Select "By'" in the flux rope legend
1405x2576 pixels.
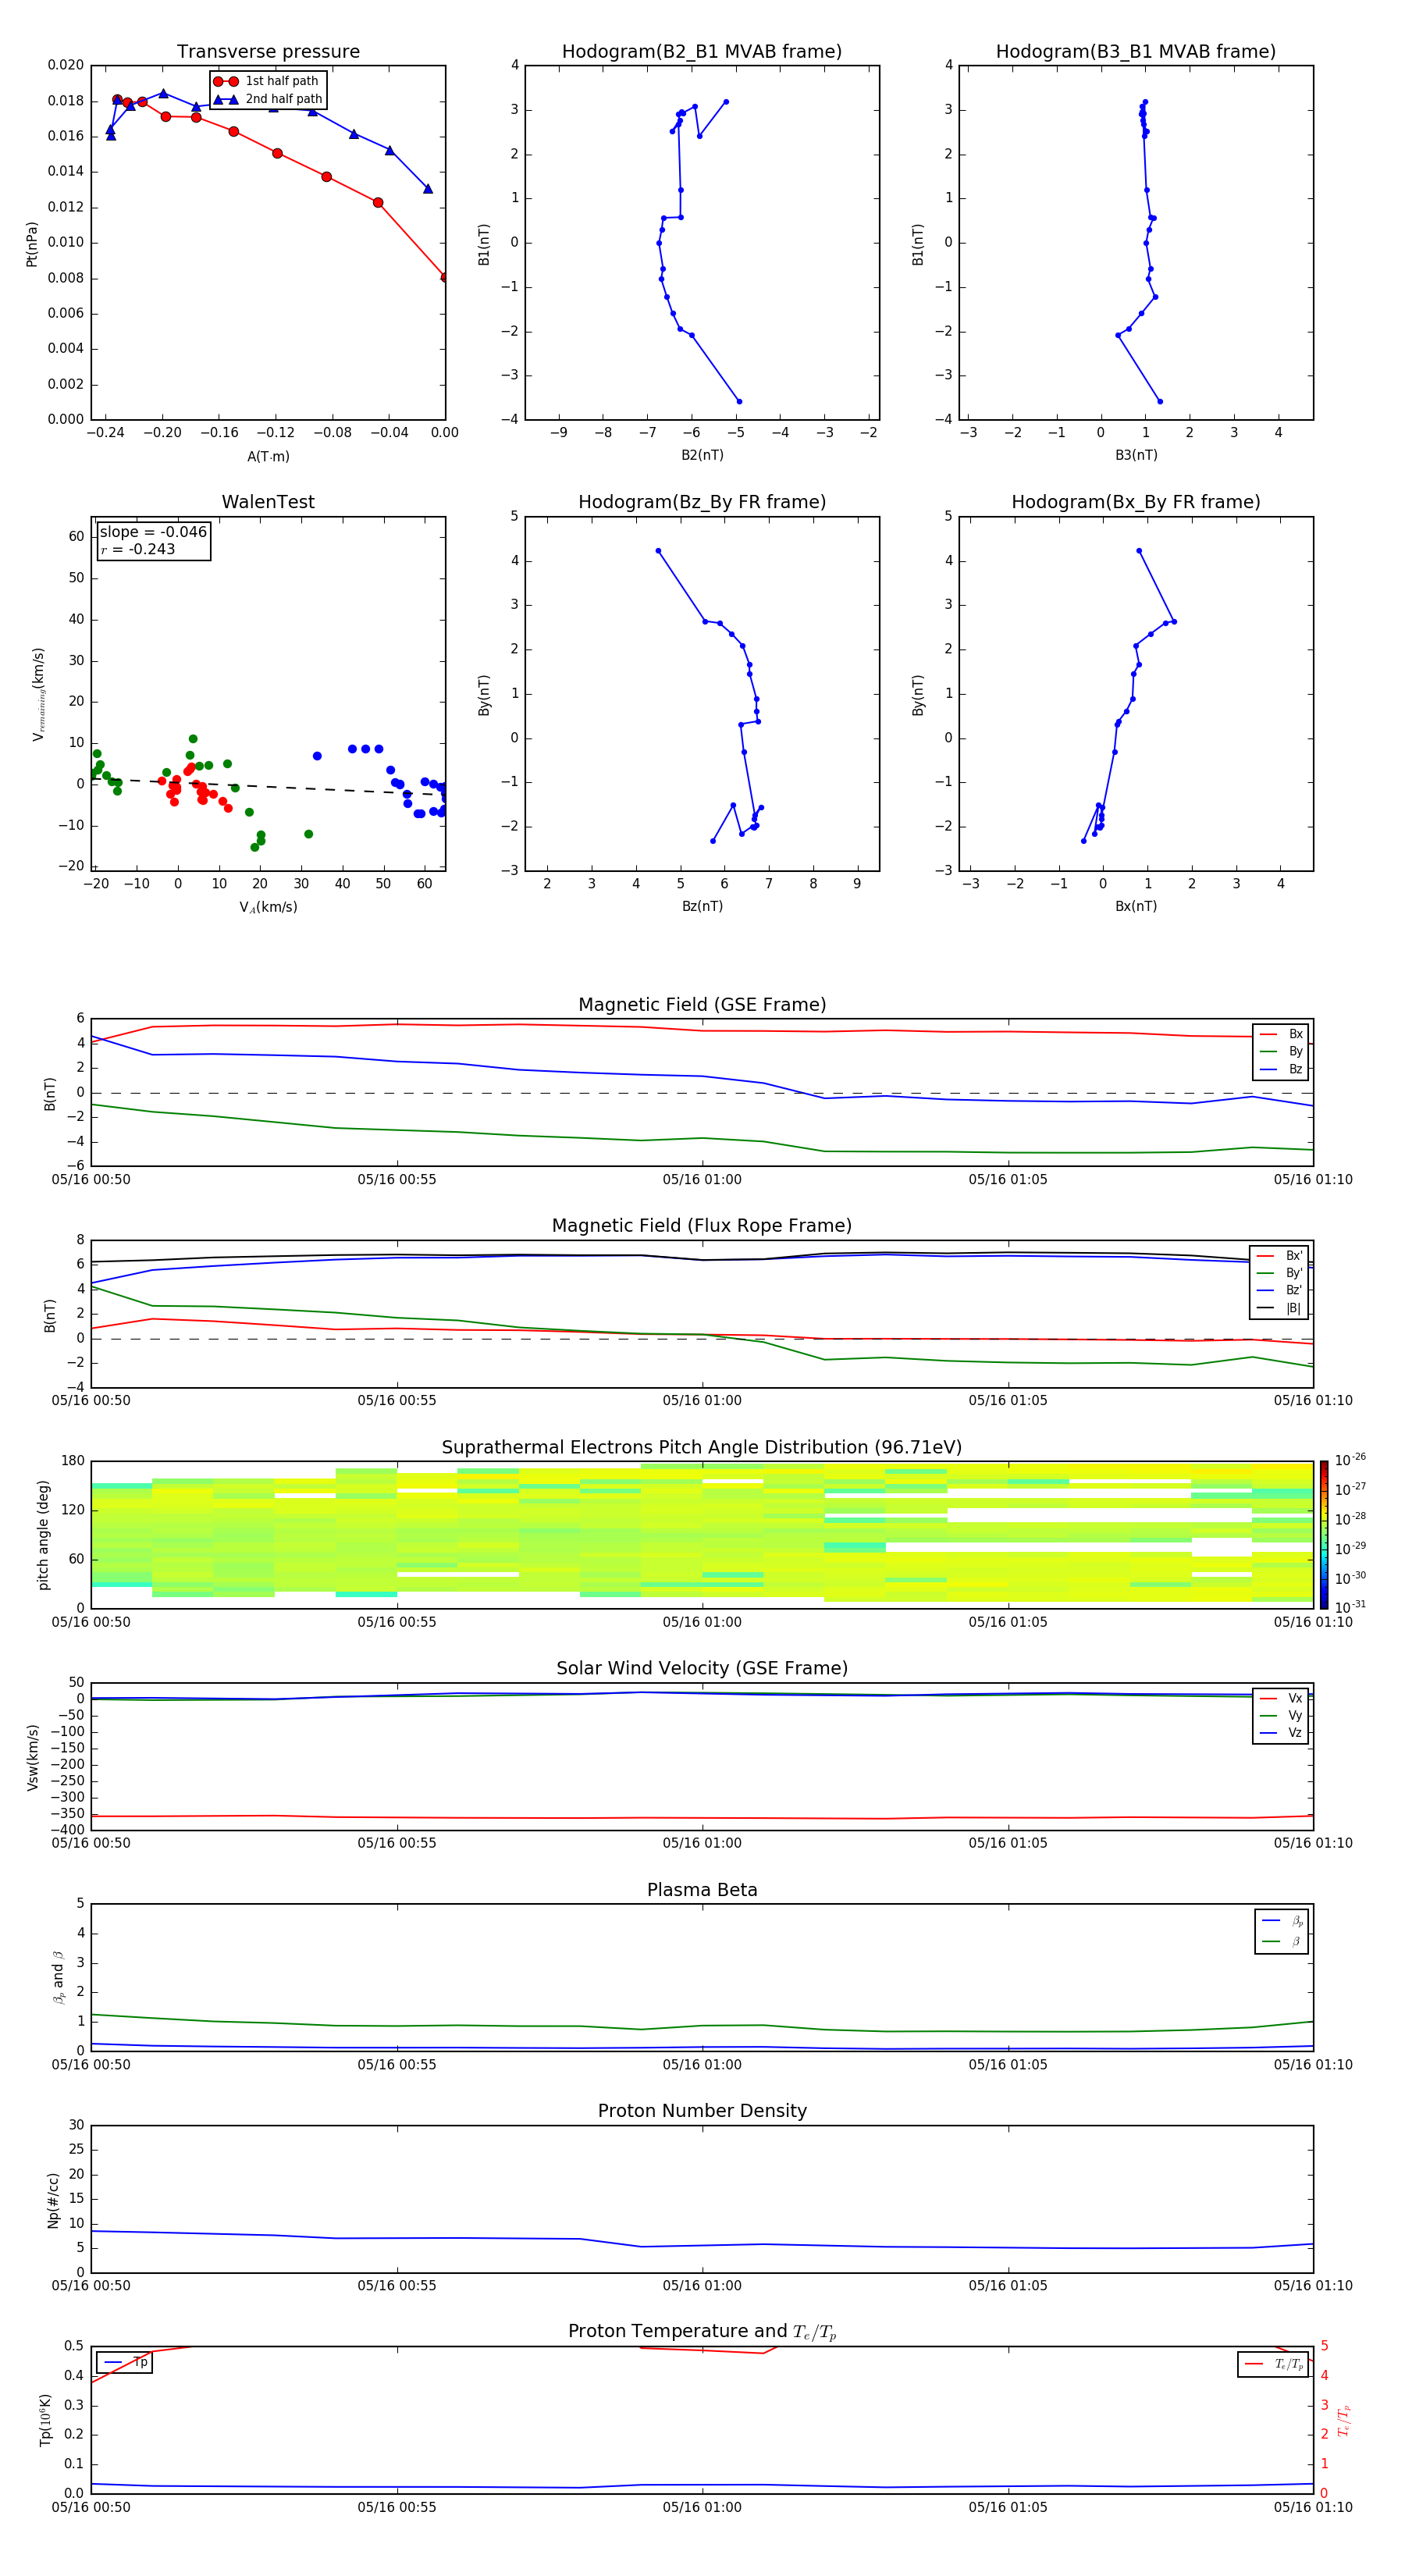1280,1273
